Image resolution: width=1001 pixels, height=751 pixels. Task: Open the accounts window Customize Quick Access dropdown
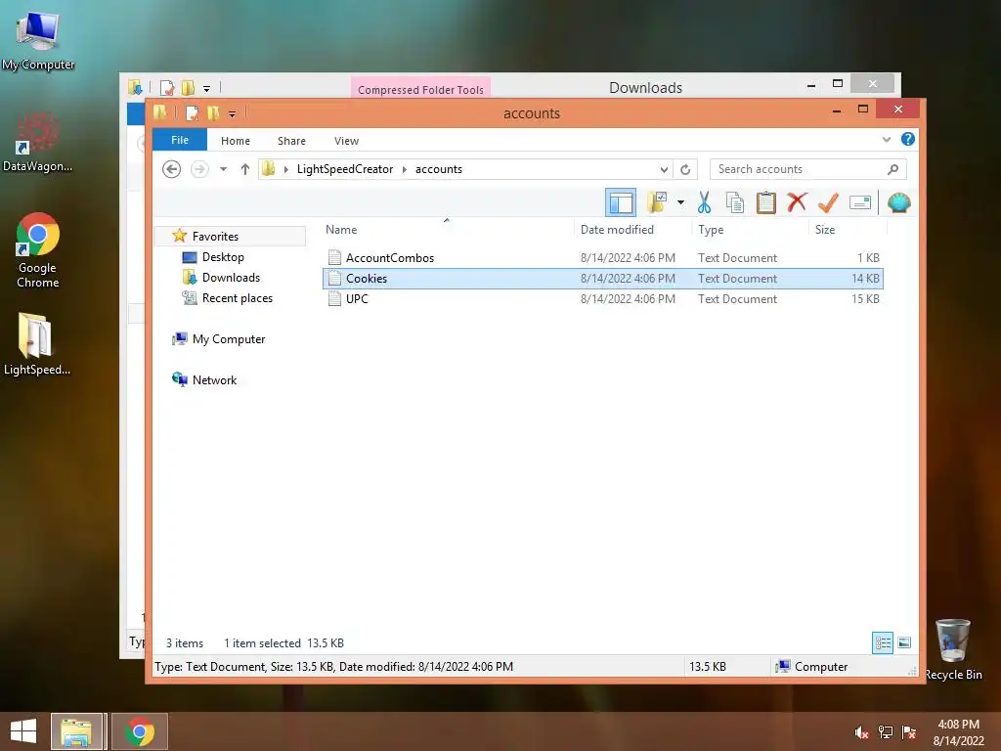232,113
